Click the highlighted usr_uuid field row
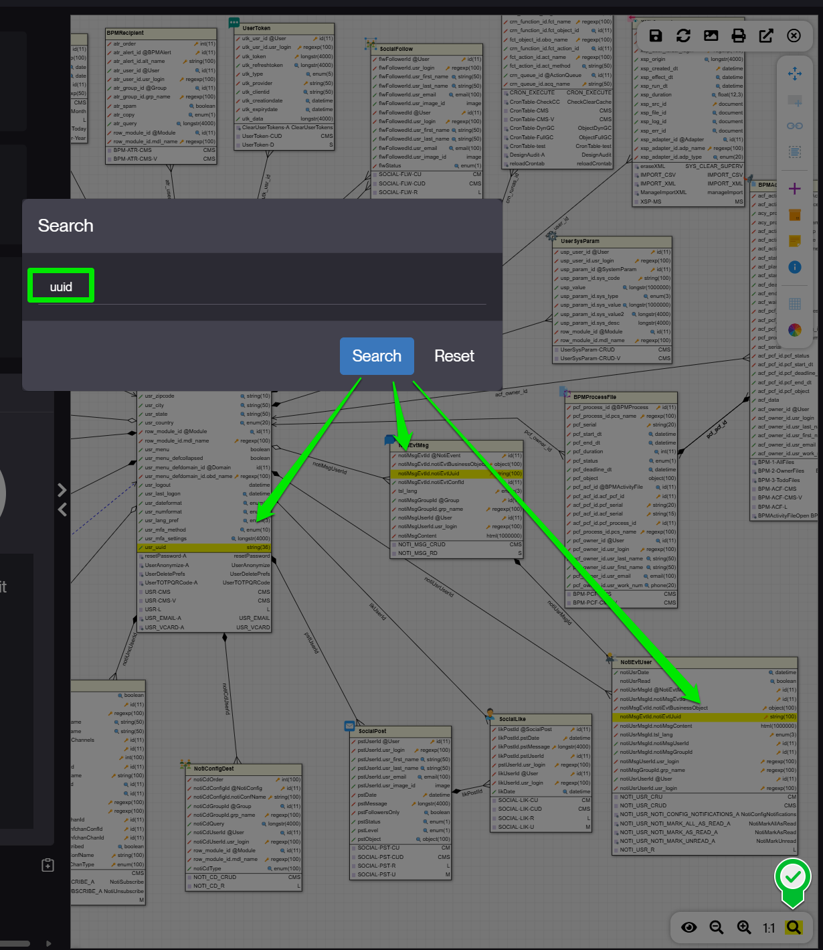Viewport: 823px width, 950px height. click(204, 548)
